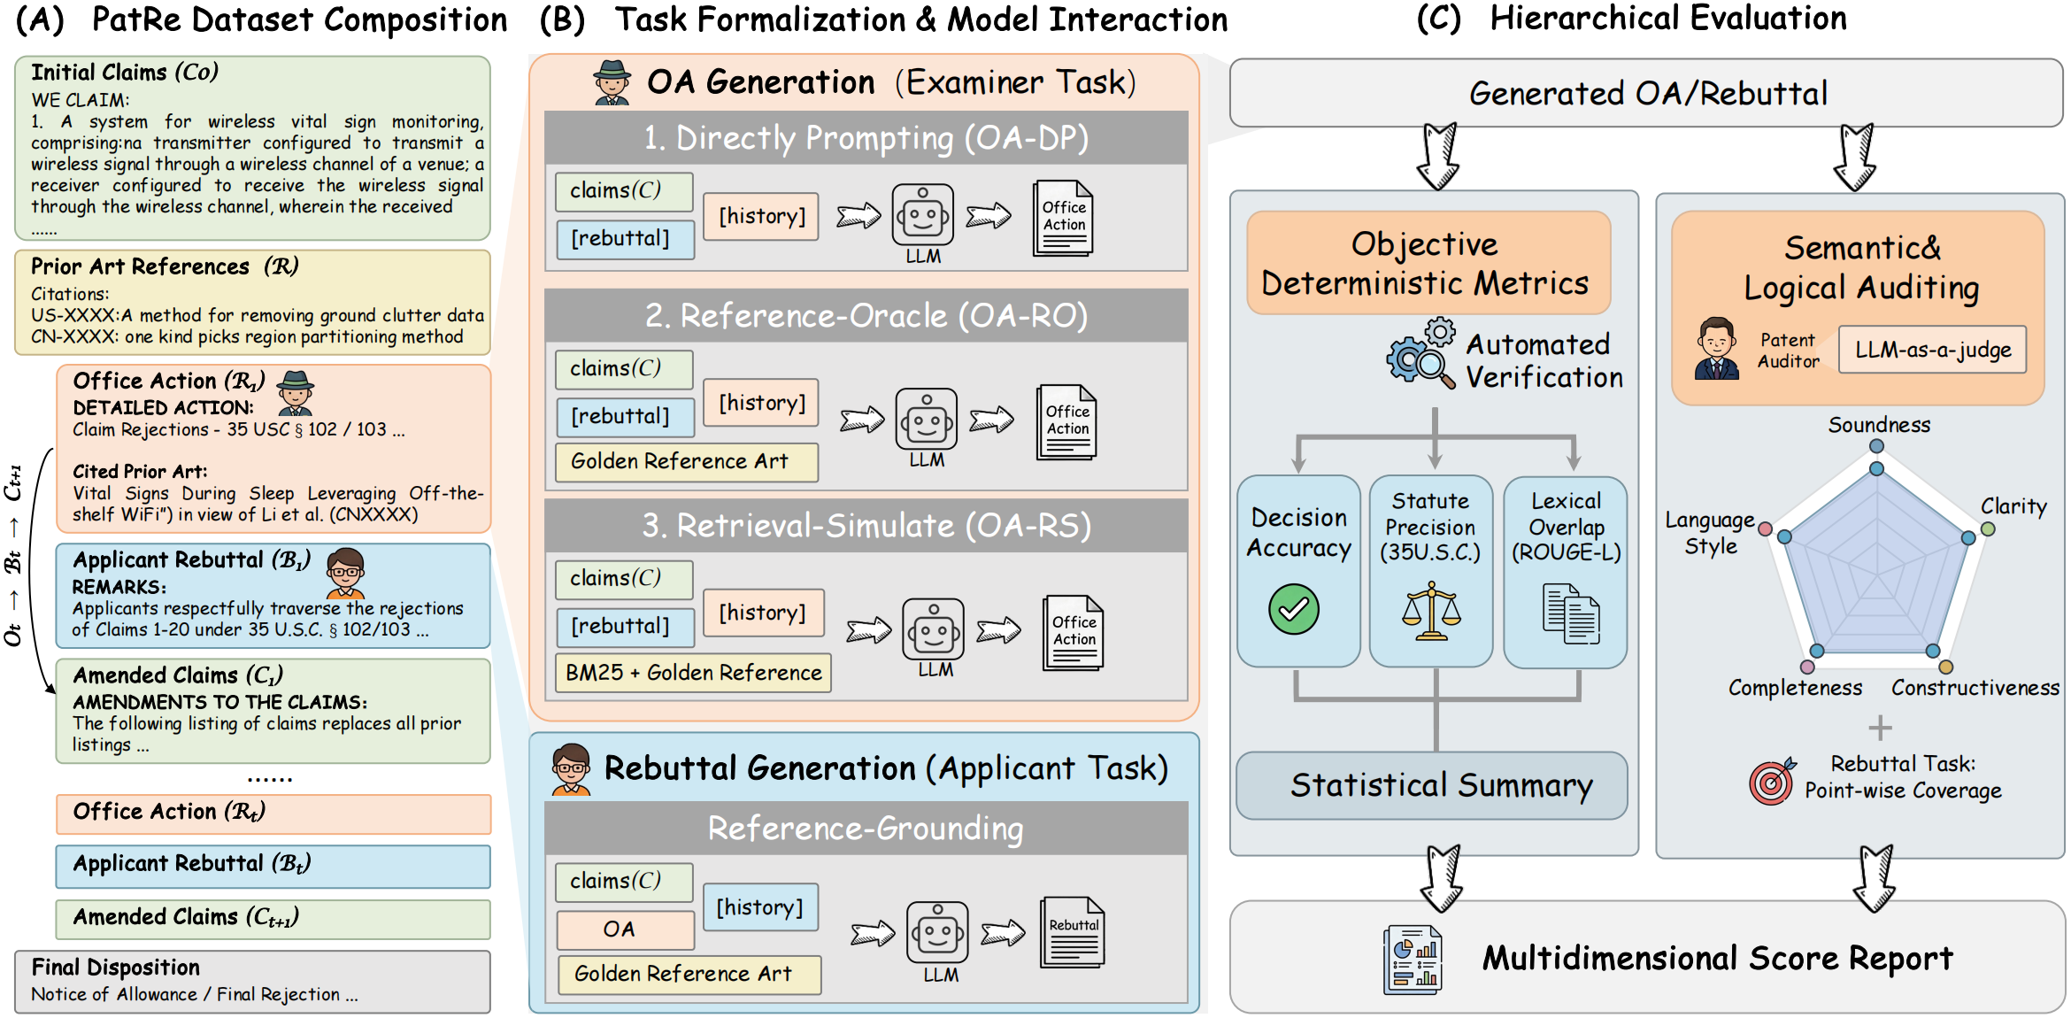Click the examiner icon beside OA Generation

click(x=612, y=83)
